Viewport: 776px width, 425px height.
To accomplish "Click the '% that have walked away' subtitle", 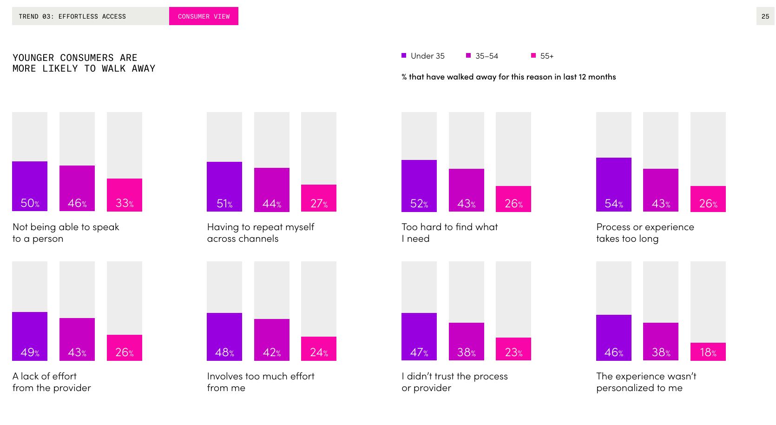I will [x=508, y=77].
